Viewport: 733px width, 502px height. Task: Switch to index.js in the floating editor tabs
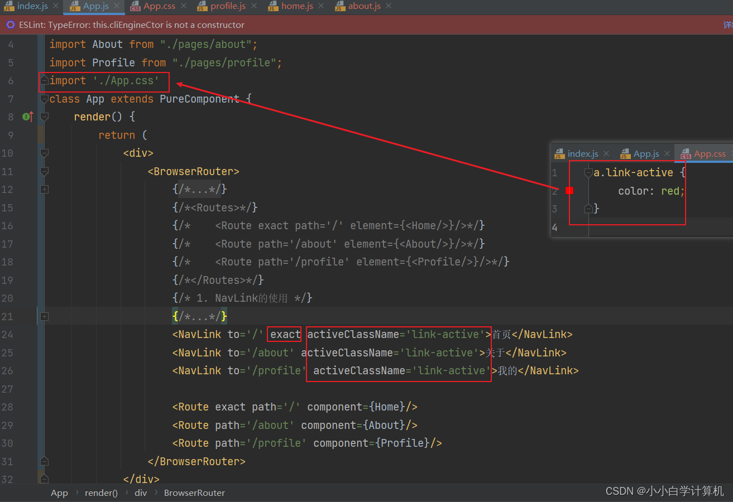pyautogui.click(x=582, y=153)
